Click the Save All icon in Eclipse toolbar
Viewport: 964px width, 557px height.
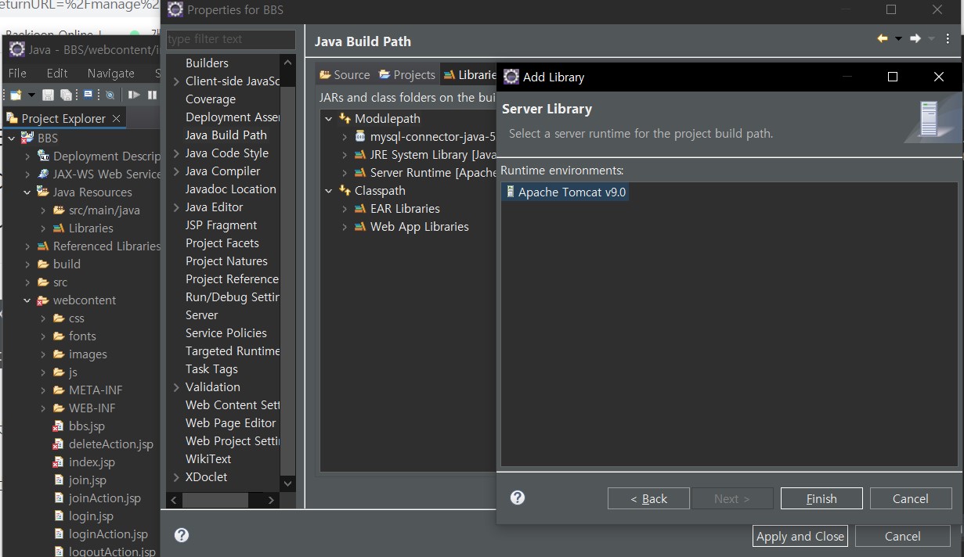tap(67, 95)
